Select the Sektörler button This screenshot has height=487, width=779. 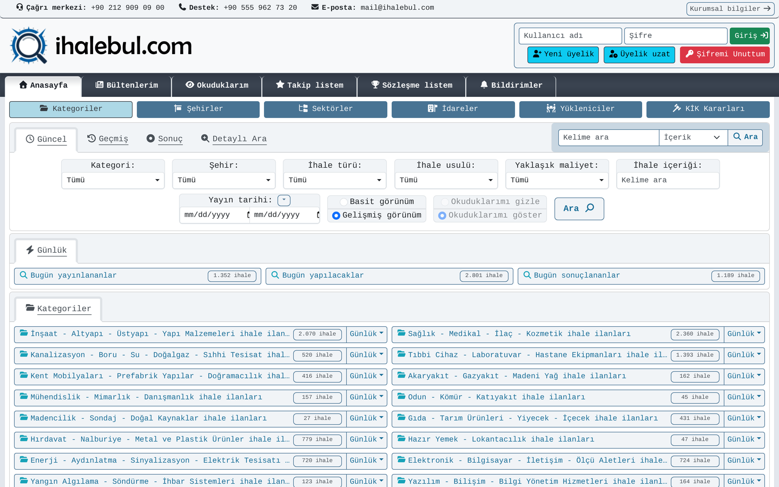(326, 109)
